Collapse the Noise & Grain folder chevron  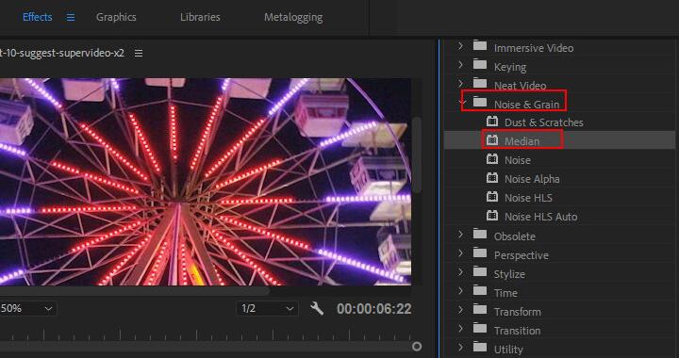462,103
